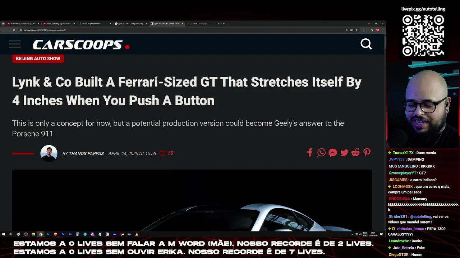Open the Carscoops hamburger menu

click(x=15, y=44)
